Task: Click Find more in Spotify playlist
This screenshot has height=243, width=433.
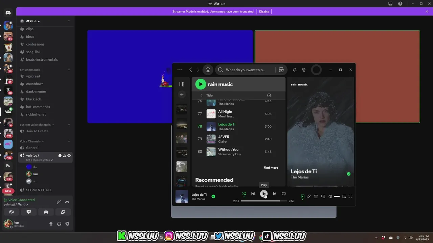Action: point(271,168)
